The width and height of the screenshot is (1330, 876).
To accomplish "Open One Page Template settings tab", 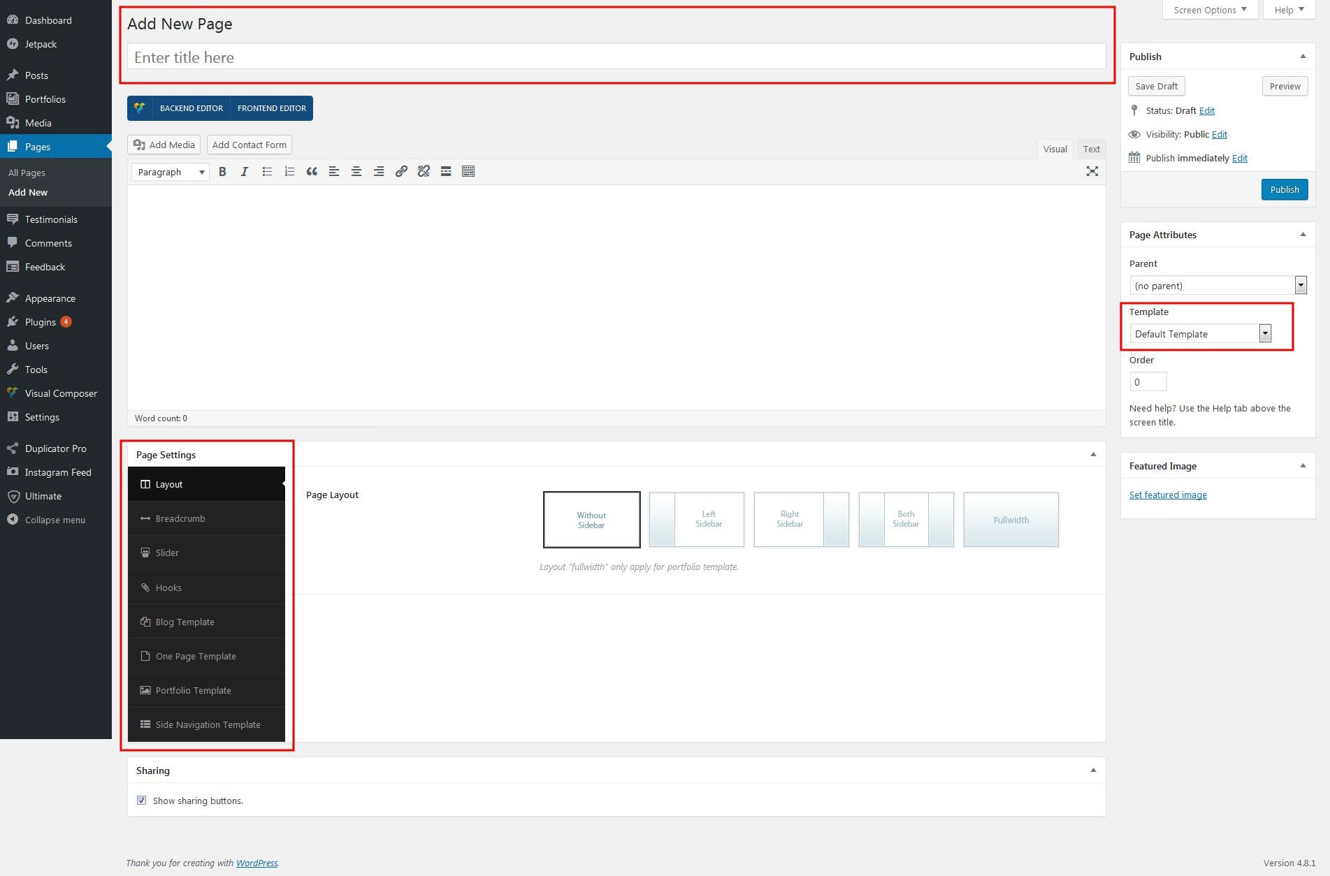I will click(x=206, y=656).
